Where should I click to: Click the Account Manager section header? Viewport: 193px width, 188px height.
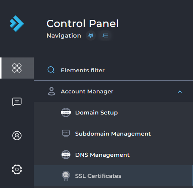[x=113, y=91]
